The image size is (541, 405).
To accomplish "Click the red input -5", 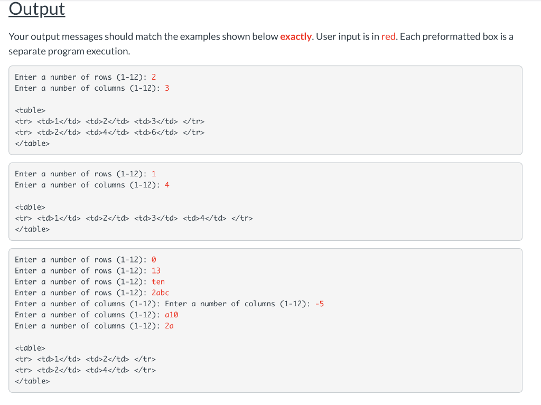I will pos(320,304).
